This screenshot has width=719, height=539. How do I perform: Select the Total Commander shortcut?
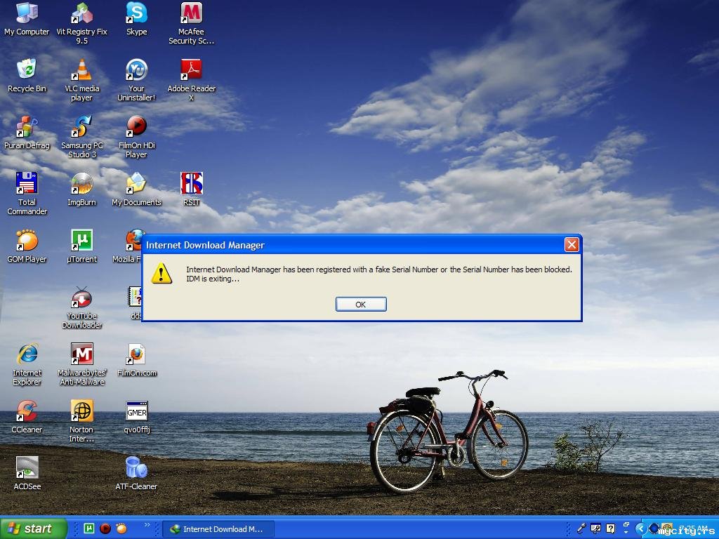(27, 194)
